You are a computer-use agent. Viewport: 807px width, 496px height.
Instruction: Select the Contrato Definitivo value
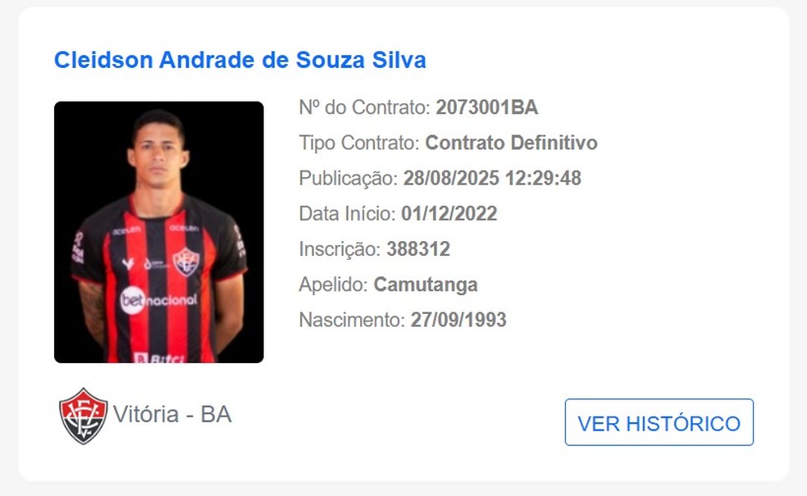(x=511, y=143)
